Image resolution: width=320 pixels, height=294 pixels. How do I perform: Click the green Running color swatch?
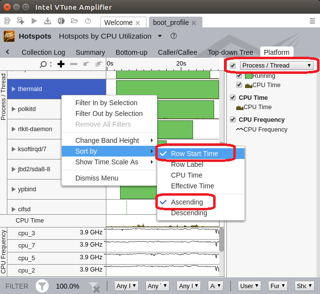248,76
